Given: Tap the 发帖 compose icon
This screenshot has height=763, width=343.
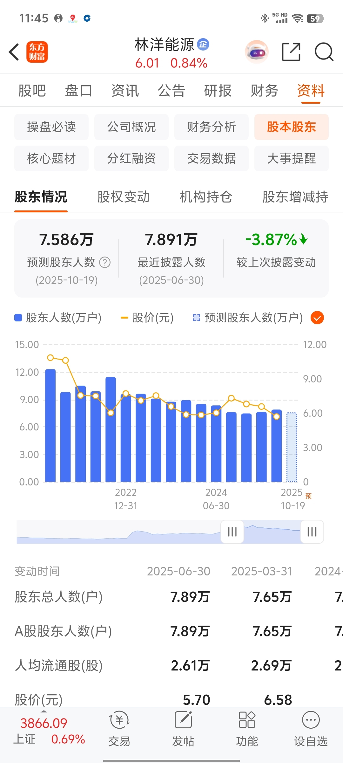Looking at the screenshot, I should point(183,720).
